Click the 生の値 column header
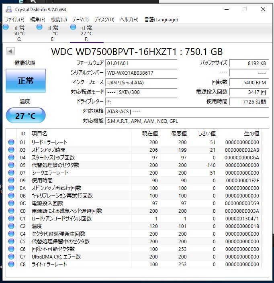 [x=239, y=134]
